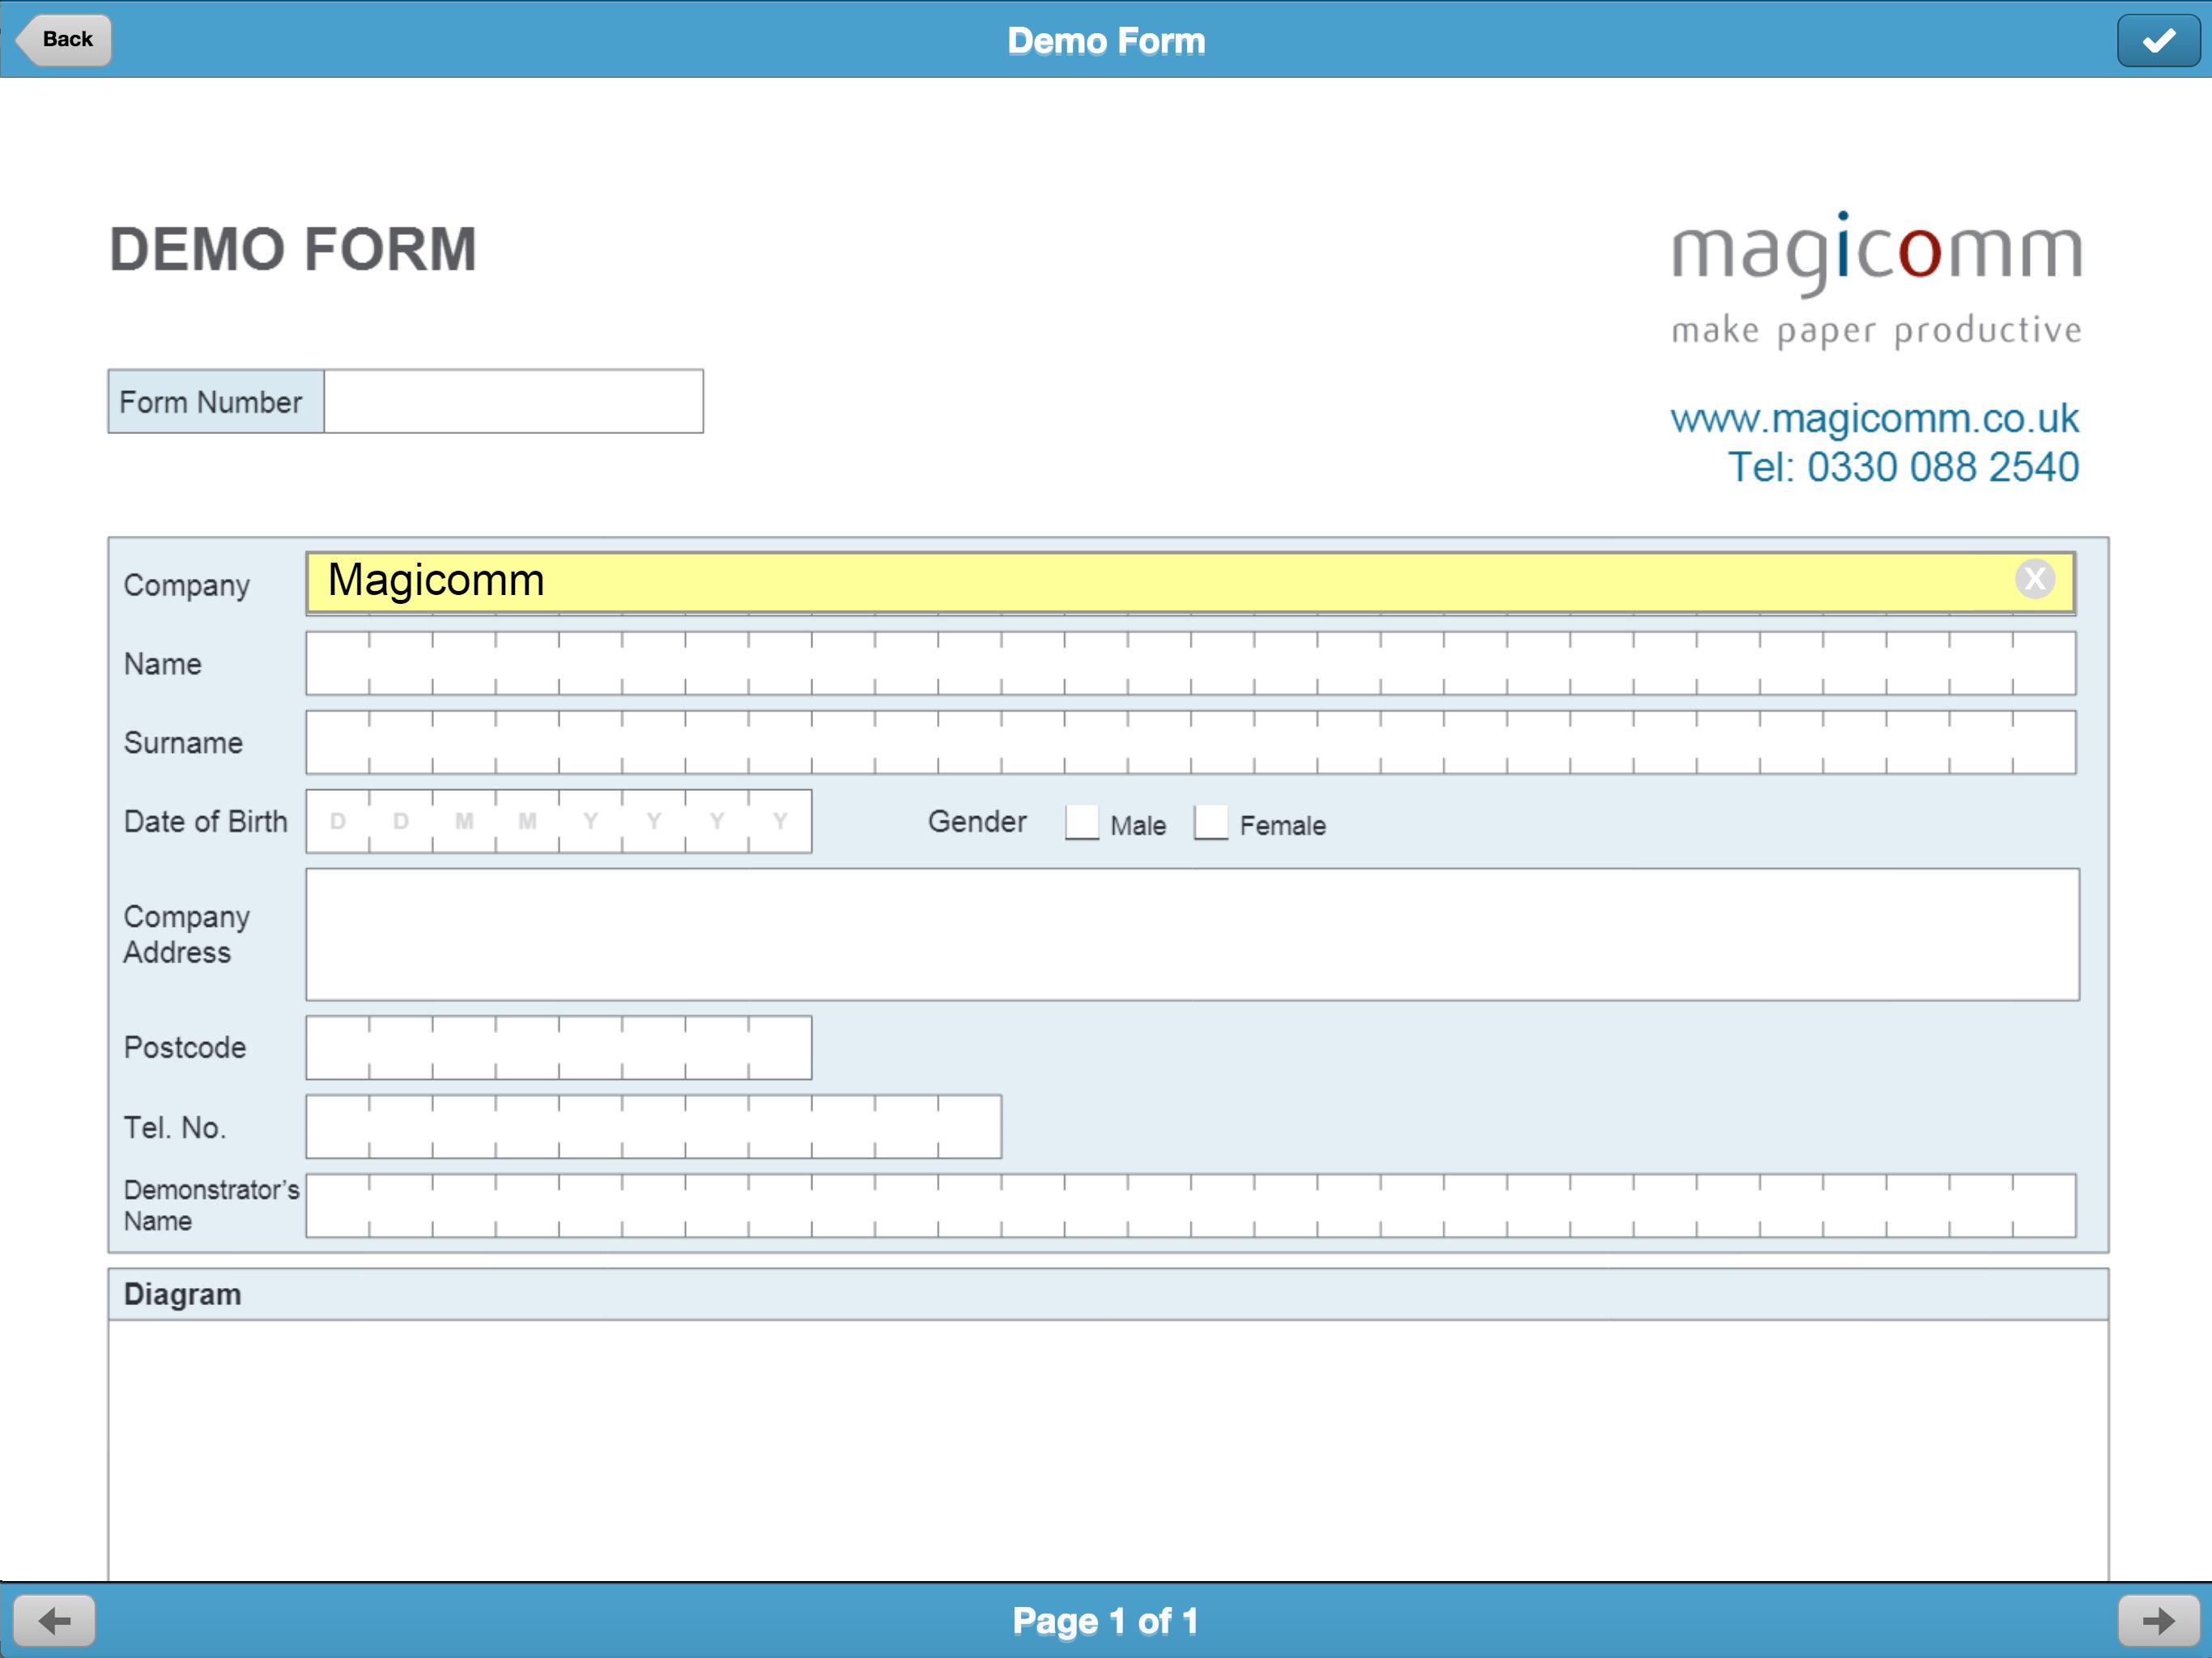This screenshot has height=1658, width=2212.
Task: Check the Male gender checkbox
Action: tap(1082, 823)
